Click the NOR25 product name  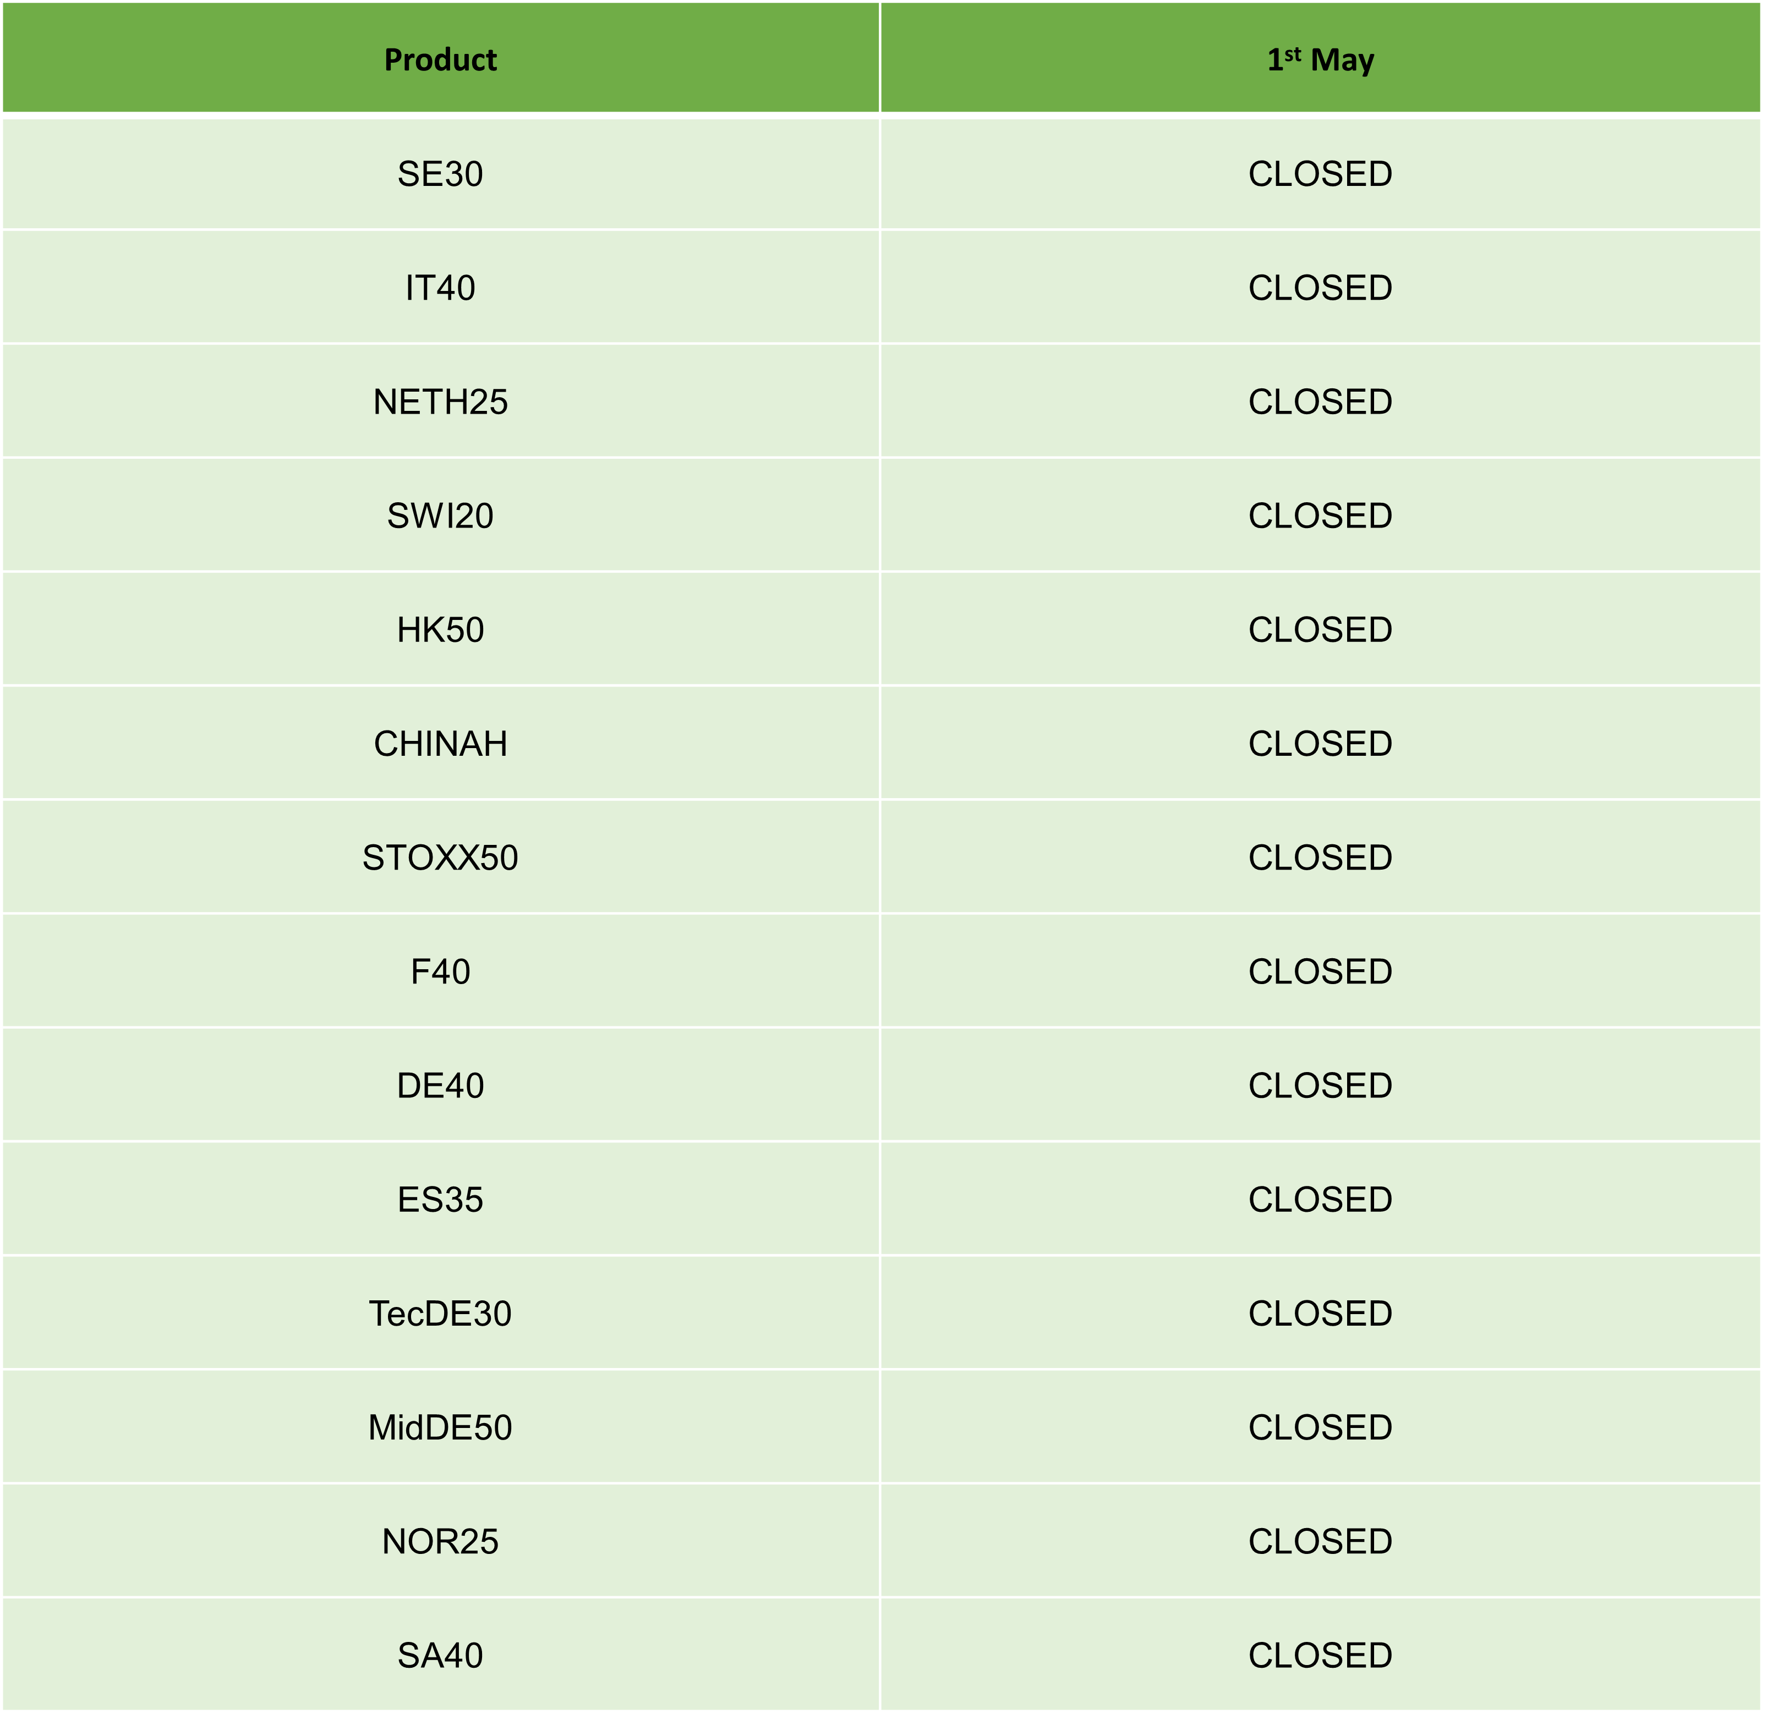click(440, 1542)
